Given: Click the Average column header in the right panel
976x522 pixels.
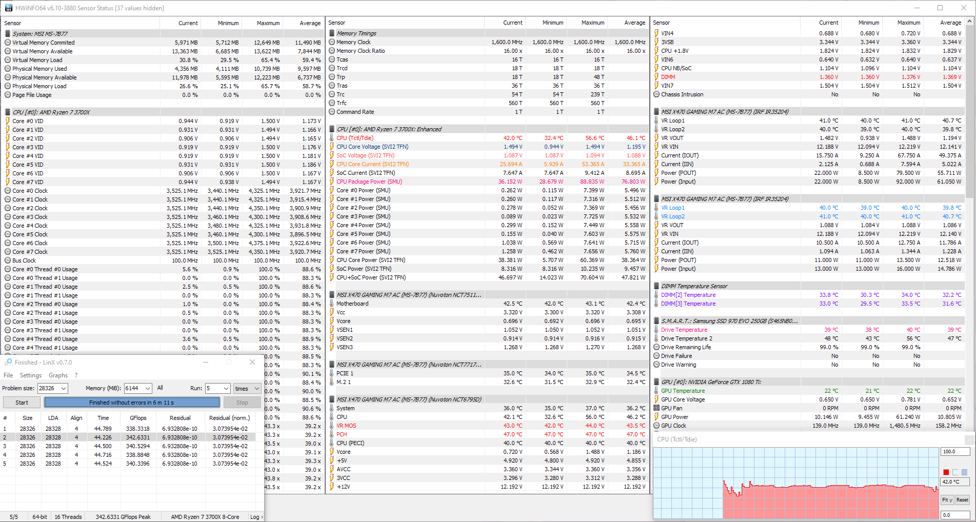Looking at the screenshot, I should coord(944,23).
